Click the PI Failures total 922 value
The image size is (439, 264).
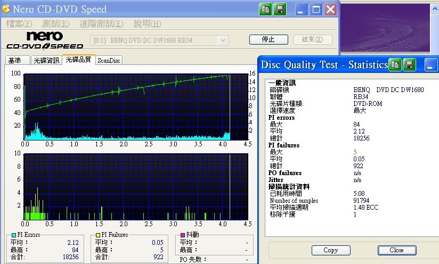coord(158,257)
